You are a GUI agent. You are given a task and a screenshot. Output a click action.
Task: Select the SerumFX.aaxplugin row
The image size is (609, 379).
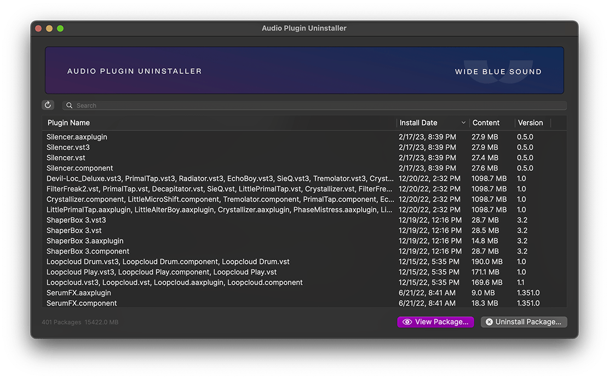pyautogui.click(x=79, y=293)
